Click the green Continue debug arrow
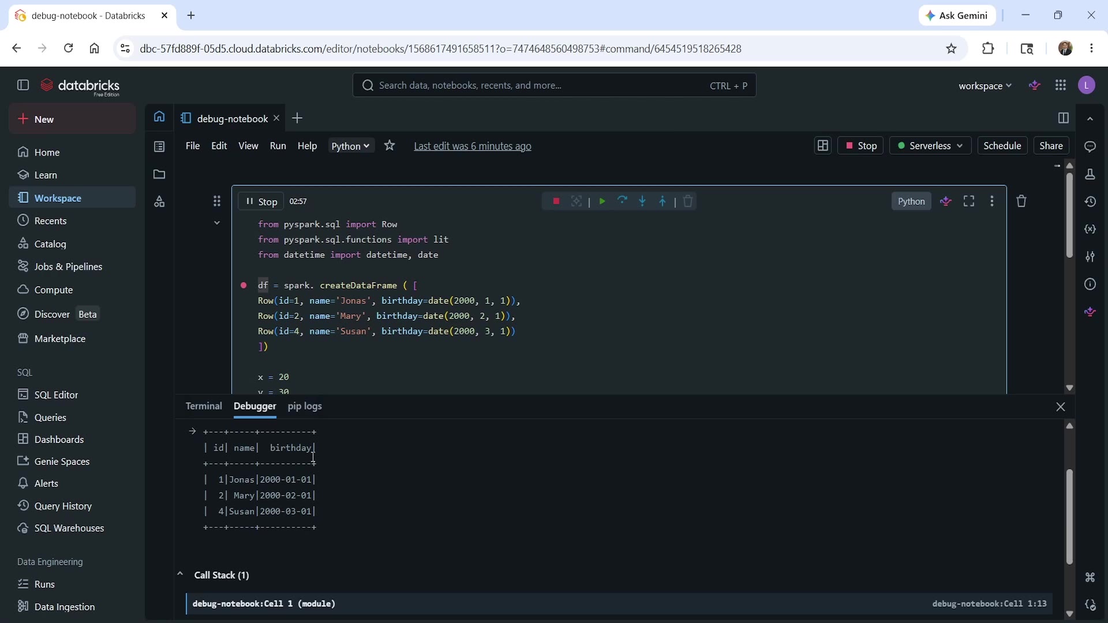Screen dimensions: 1108x623 602,201
